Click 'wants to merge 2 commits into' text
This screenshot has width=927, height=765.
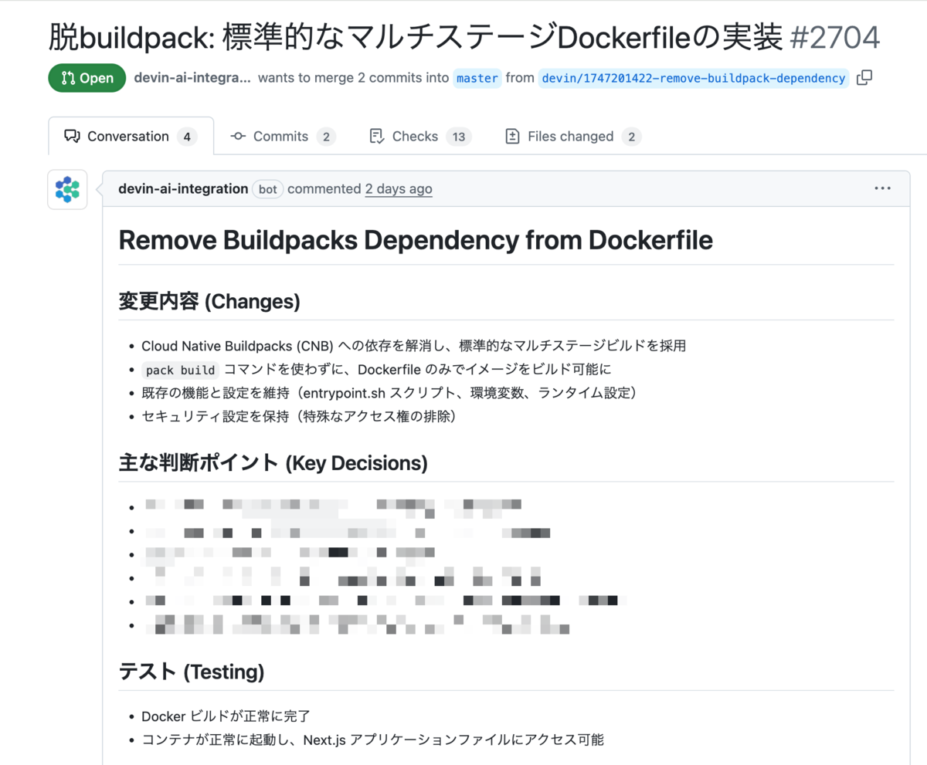pyautogui.click(x=353, y=77)
